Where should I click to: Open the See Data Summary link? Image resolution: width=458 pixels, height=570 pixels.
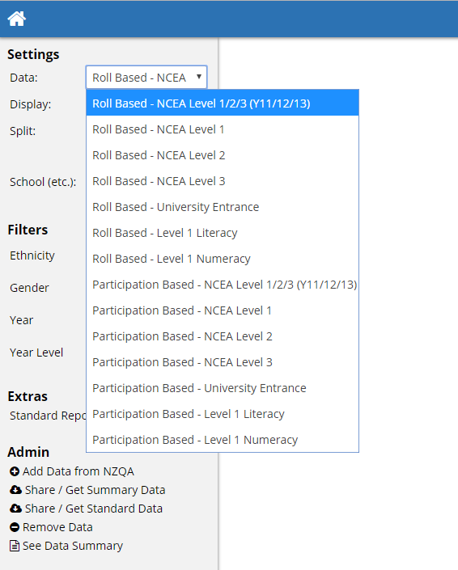point(73,546)
